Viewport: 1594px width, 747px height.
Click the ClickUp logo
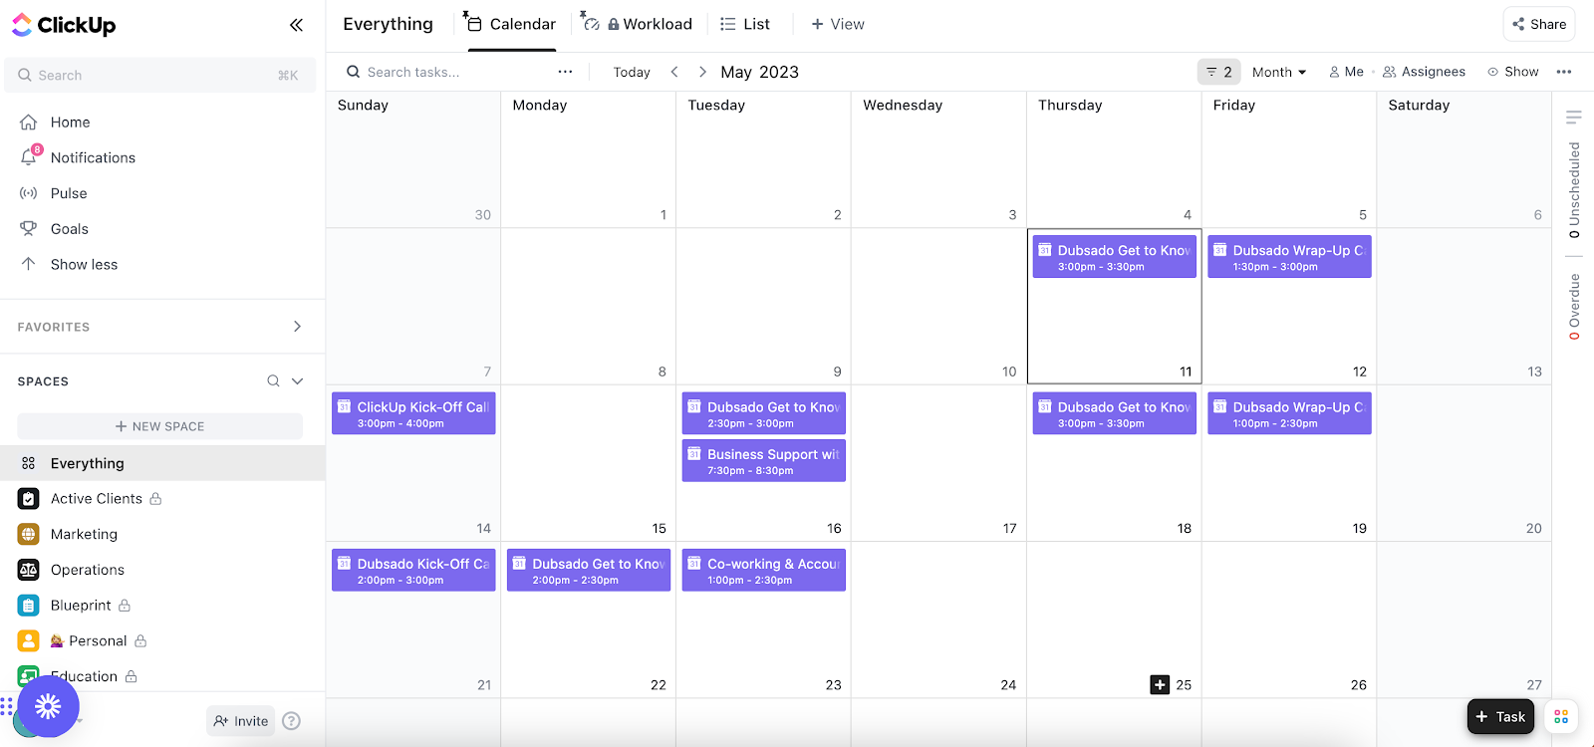(64, 25)
